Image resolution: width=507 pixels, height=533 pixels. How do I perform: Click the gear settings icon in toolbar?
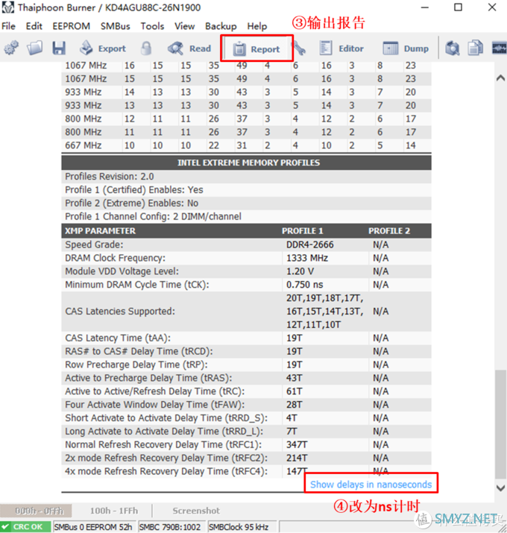click(11, 48)
